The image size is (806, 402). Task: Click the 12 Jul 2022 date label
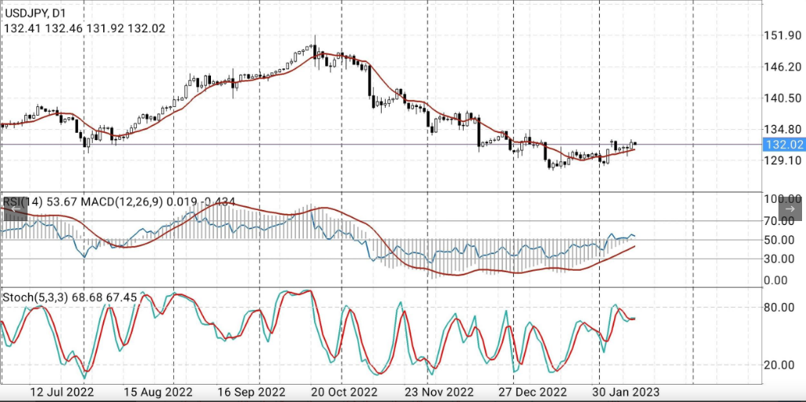(61, 392)
